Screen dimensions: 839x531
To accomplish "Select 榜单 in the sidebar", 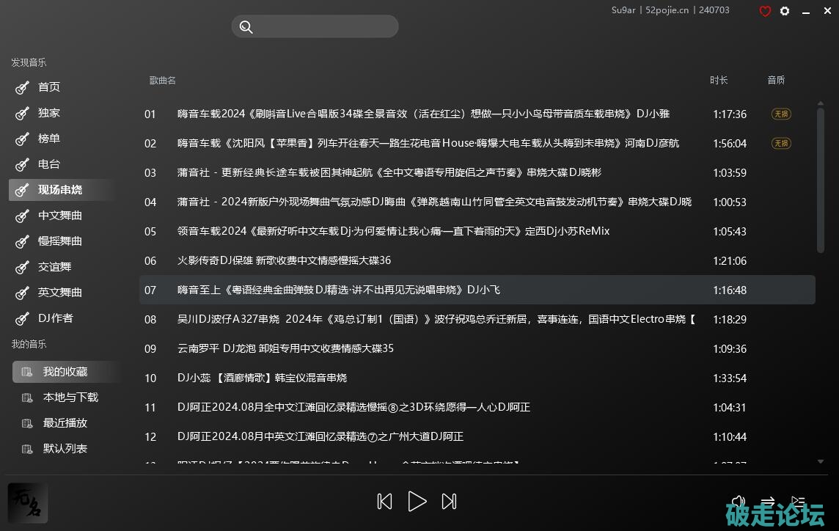I will 49,139.
